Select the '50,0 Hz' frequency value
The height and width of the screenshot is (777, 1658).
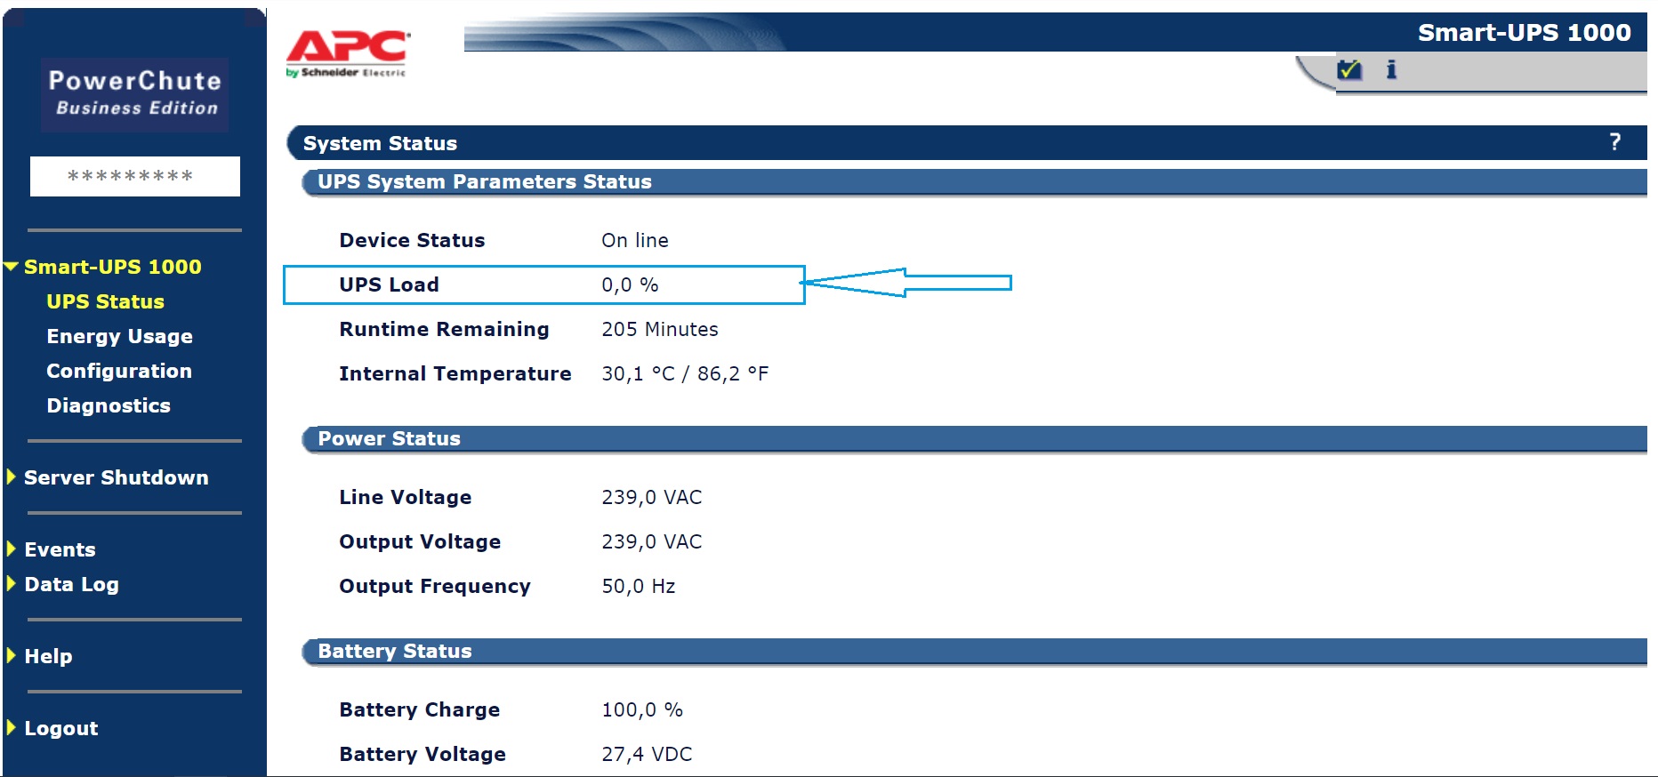639,586
